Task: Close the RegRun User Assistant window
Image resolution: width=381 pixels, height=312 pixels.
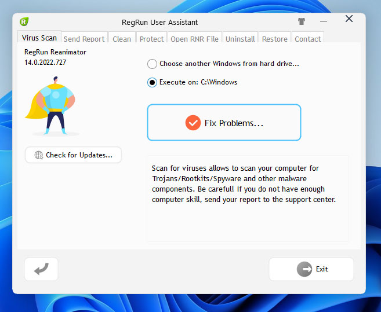Action: (349, 19)
